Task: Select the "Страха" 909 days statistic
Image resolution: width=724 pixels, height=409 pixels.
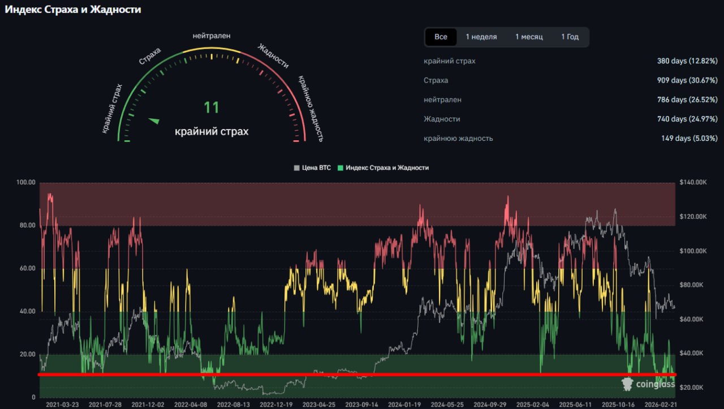Action: point(687,80)
